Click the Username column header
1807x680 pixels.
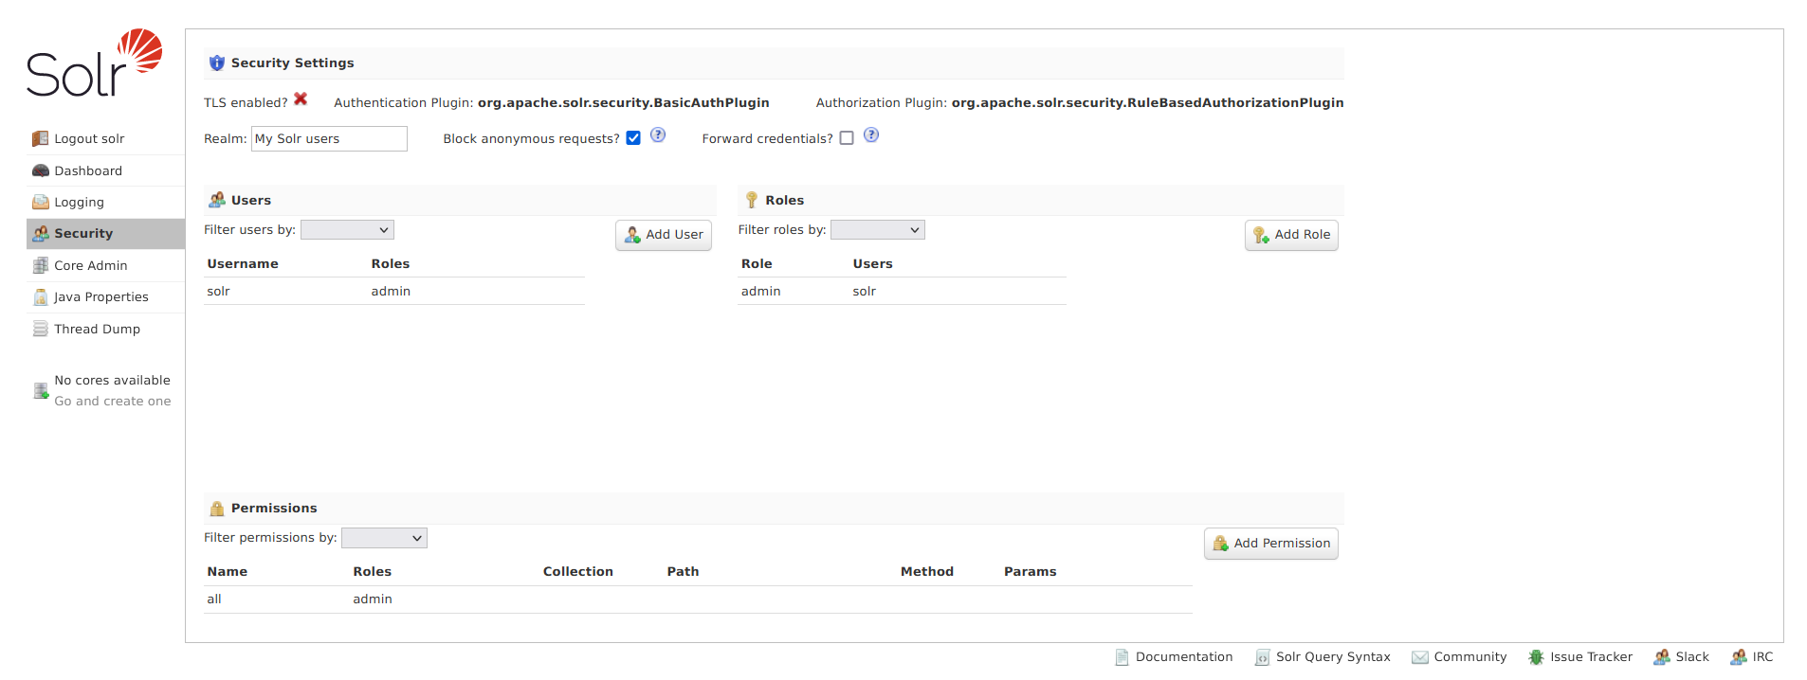243,264
